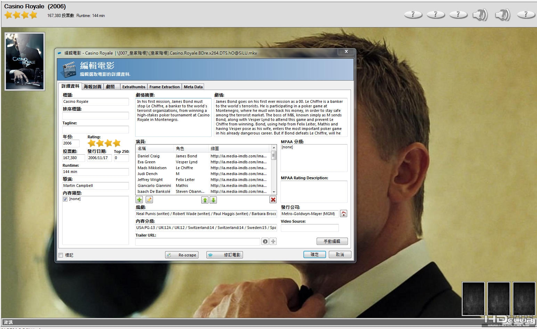Viewport: 537px width, 329px height.
Task: Click inside the 劇情摘要 text box
Action: (x=173, y=117)
